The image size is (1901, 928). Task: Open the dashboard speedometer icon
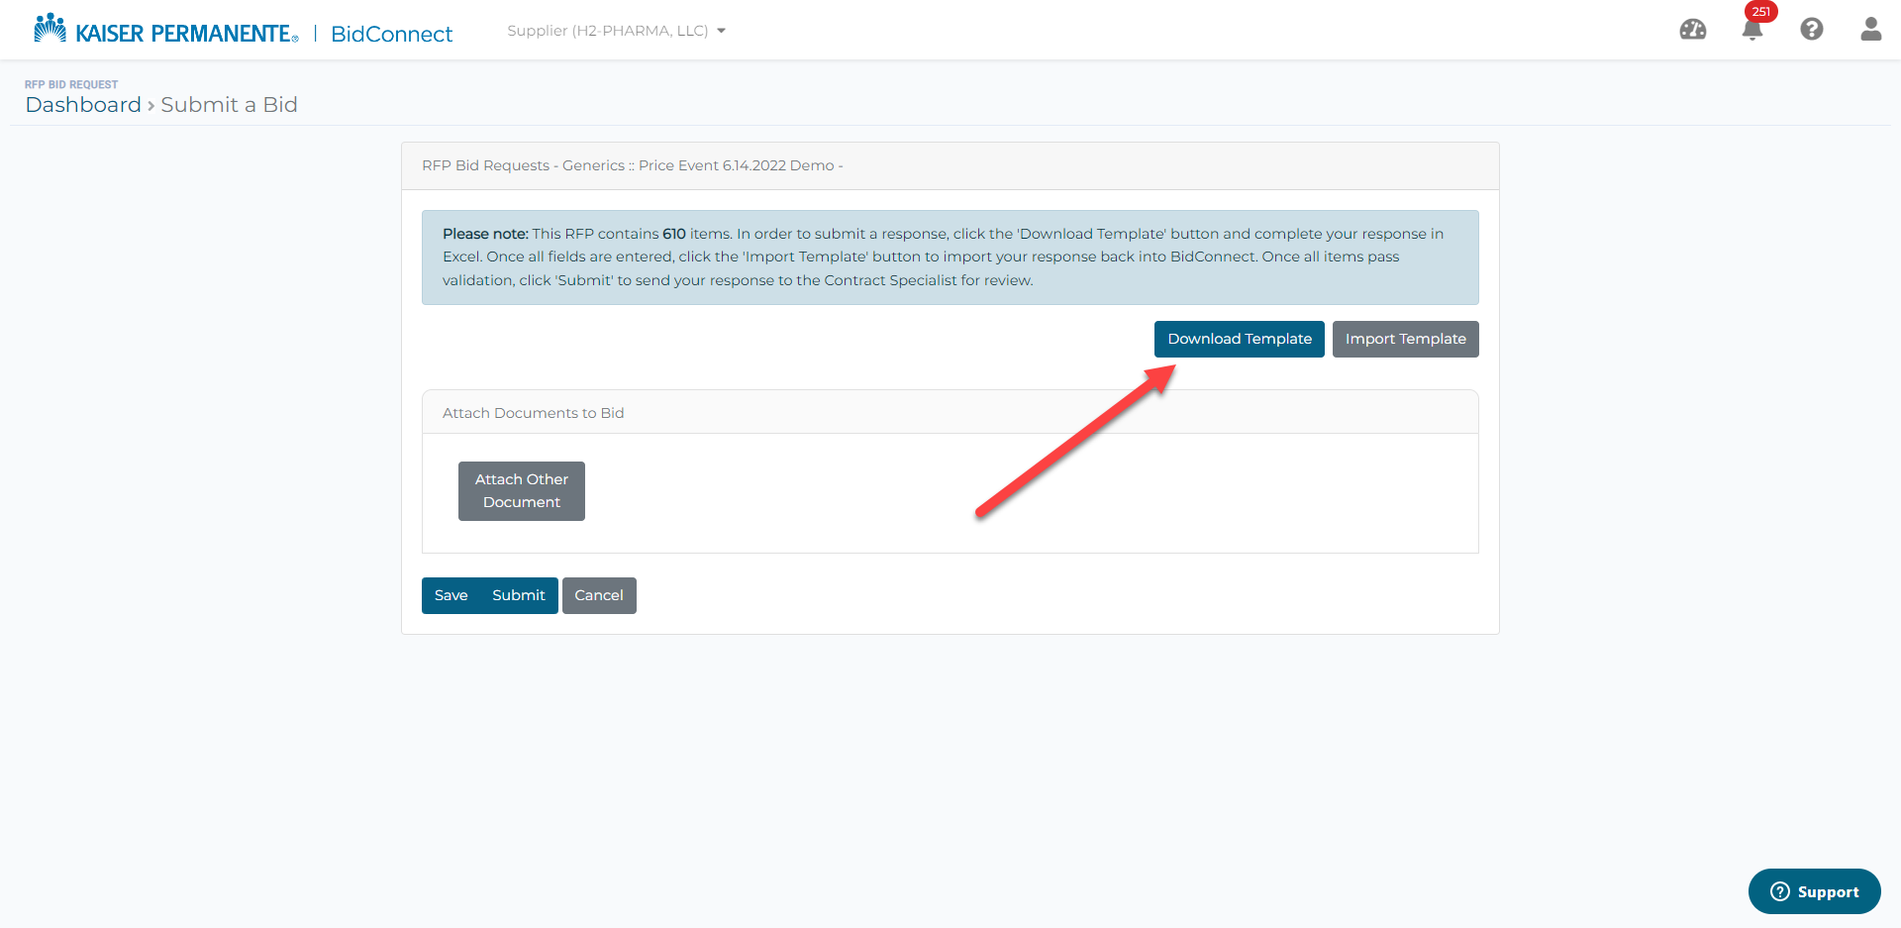click(x=1693, y=30)
